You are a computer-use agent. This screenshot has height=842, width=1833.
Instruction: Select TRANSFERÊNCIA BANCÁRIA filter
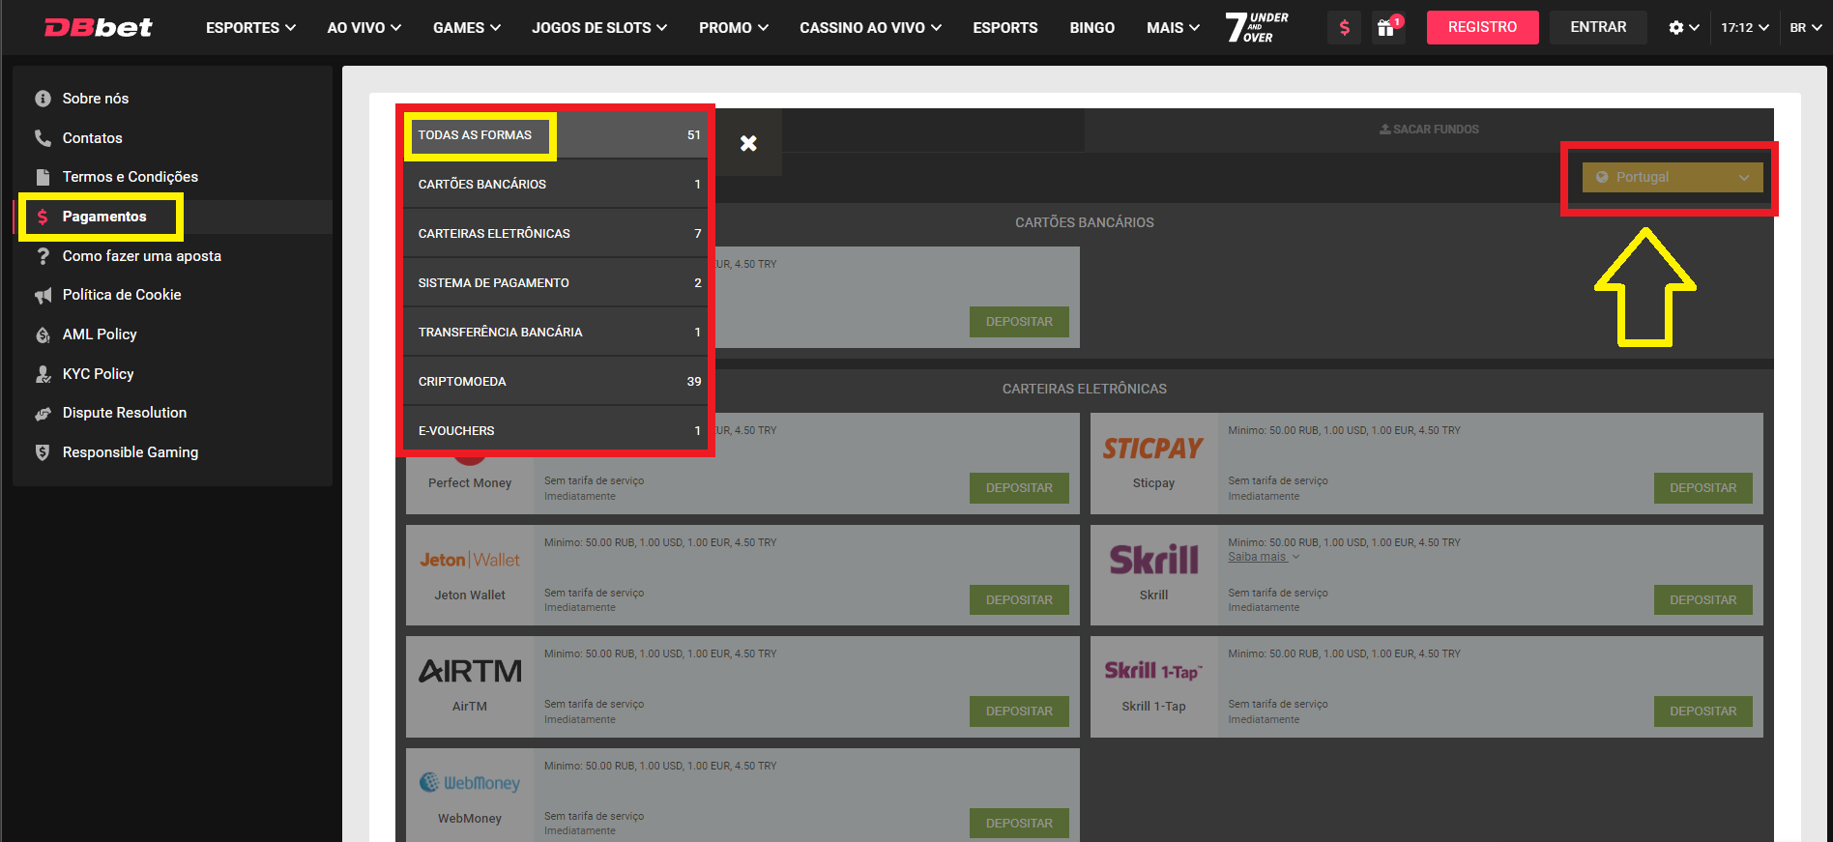[x=556, y=332]
